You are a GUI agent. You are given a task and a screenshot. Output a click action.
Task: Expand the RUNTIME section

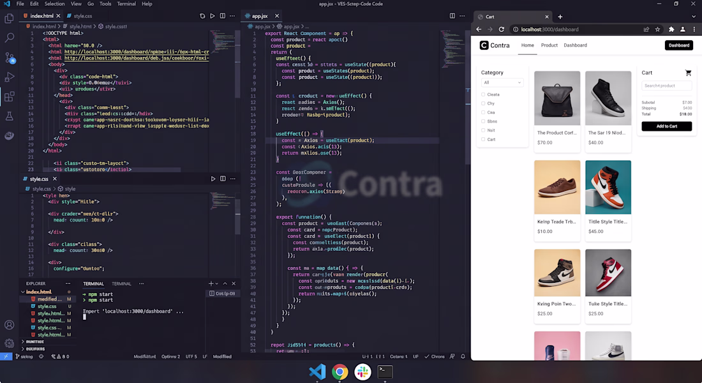coord(23,342)
